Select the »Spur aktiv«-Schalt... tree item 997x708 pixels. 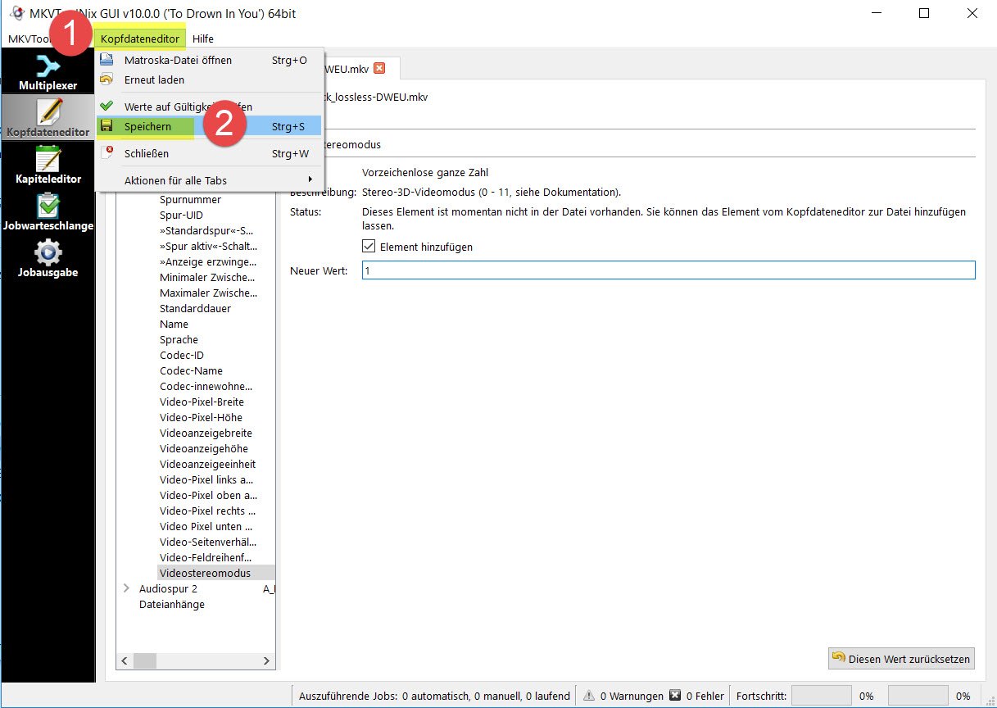[208, 246]
